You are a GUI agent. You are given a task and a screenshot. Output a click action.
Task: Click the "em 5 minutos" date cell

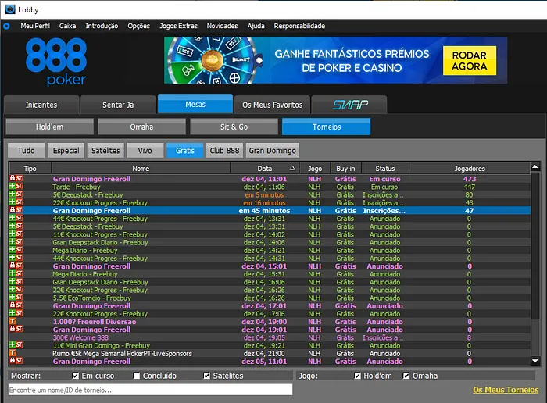click(264, 195)
